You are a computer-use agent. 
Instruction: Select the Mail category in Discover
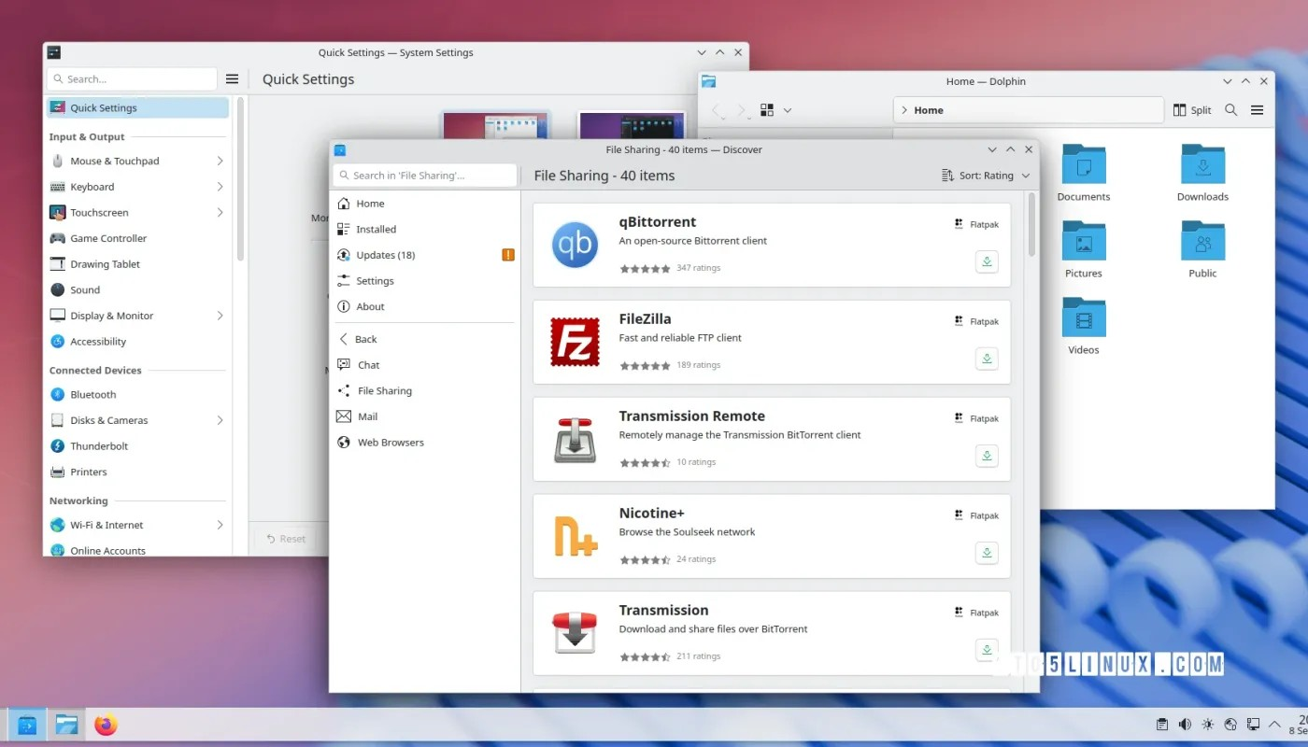tap(368, 416)
